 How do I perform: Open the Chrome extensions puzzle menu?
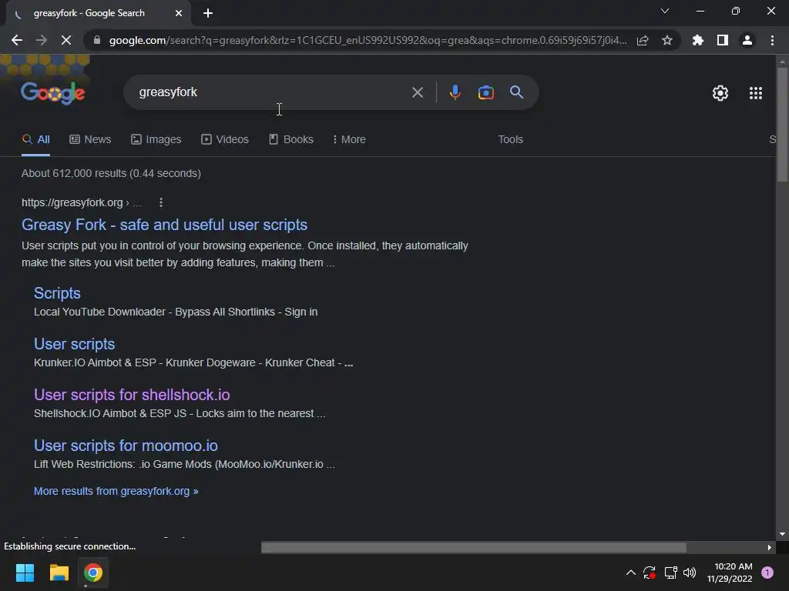(x=698, y=40)
